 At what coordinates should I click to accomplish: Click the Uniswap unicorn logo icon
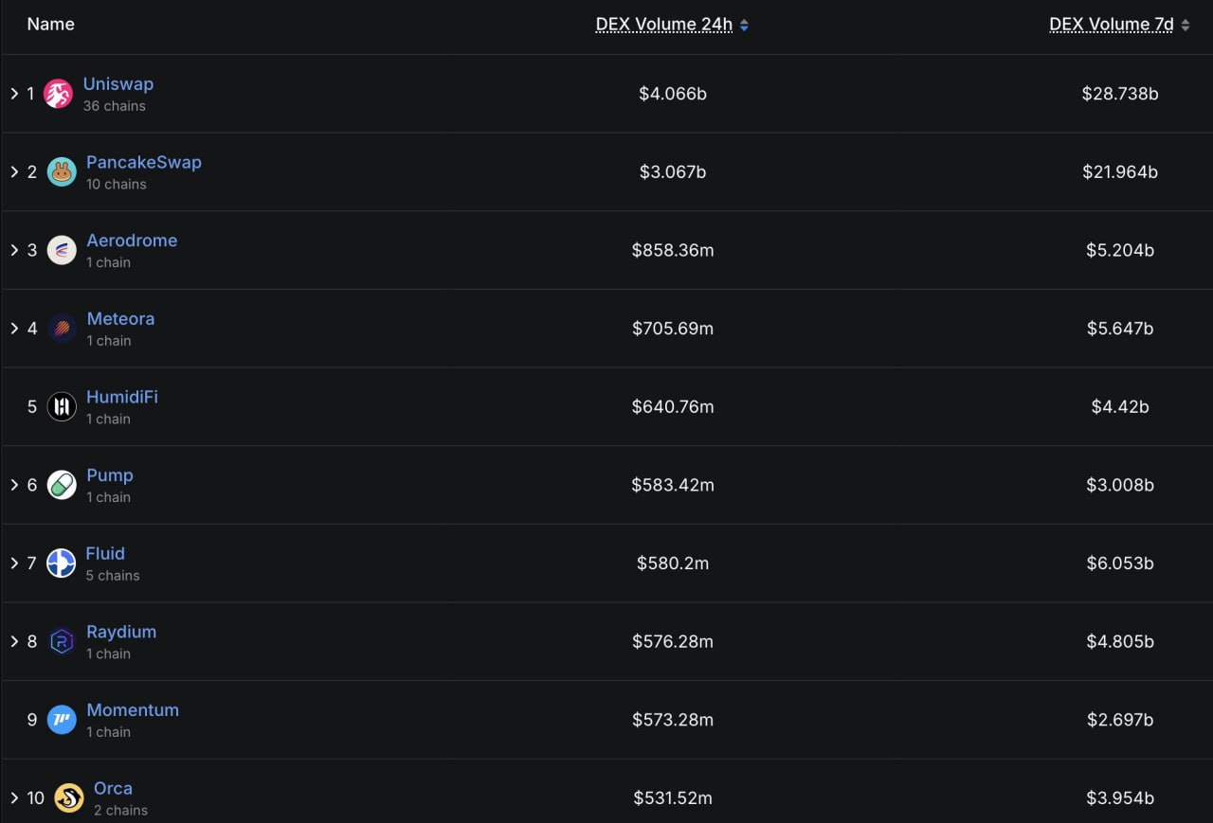pyautogui.click(x=58, y=94)
